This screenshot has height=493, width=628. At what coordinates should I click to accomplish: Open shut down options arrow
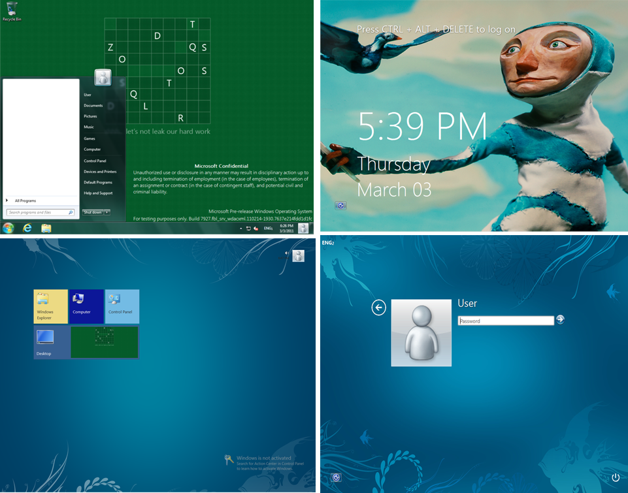click(107, 212)
